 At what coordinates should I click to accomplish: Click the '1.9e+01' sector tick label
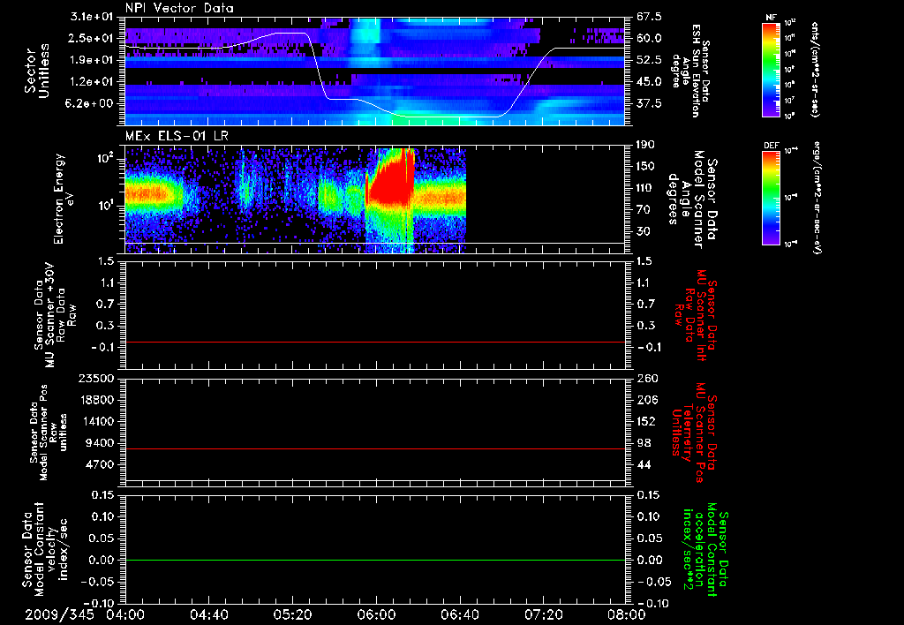[x=94, y=60]
